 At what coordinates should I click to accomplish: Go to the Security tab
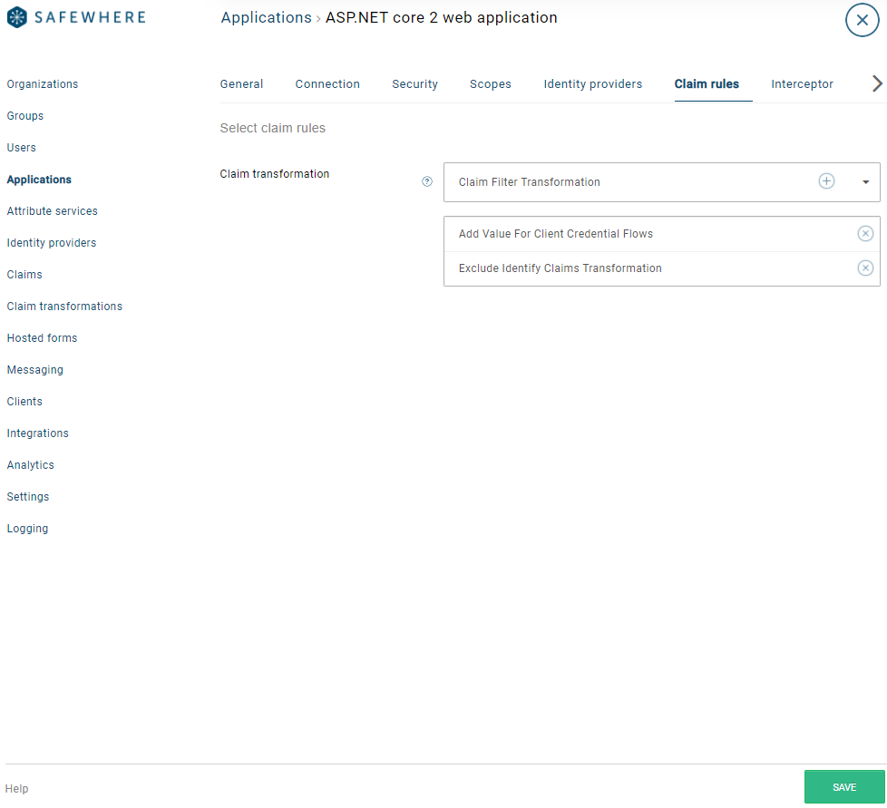[414, 84]
